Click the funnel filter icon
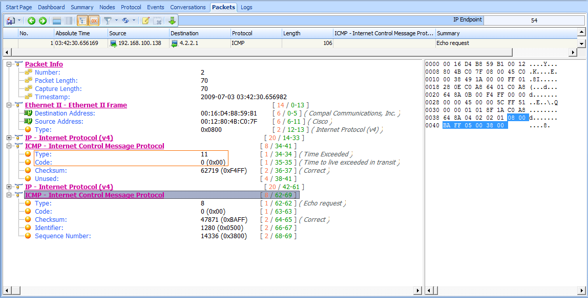This screenshot has width=588, height=298. [108, 20]
